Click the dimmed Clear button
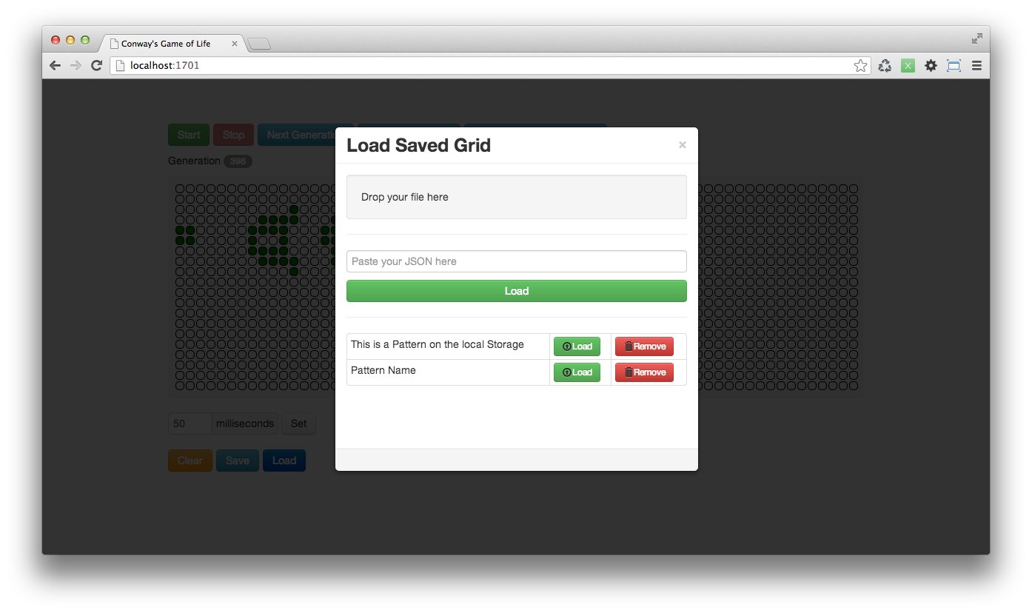The width and height of the screenshot is (1032, 613). 190,460
